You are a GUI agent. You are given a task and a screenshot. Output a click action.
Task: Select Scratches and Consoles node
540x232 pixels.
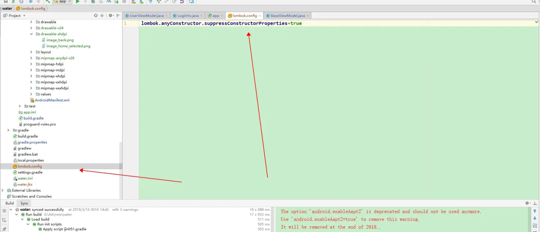click(32, 196)
